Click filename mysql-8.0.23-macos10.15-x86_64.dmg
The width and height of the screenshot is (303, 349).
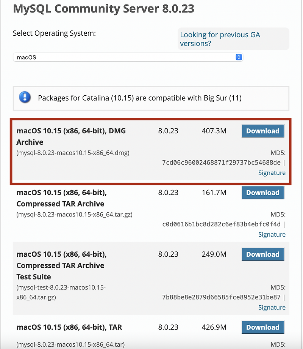(73, 153)
